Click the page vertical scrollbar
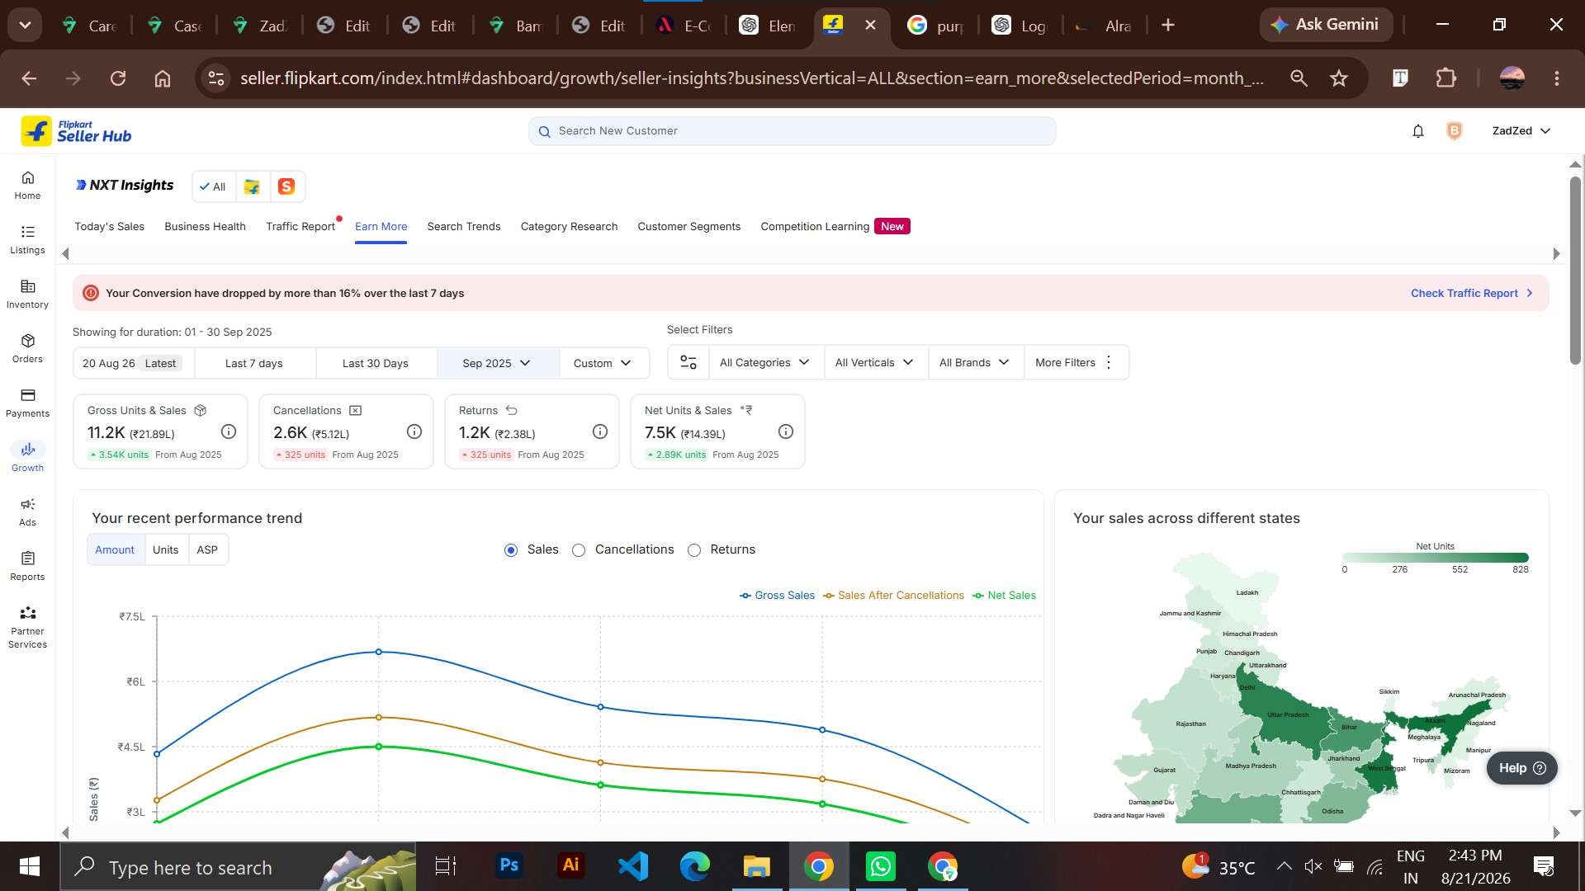 pos(1575,271)
